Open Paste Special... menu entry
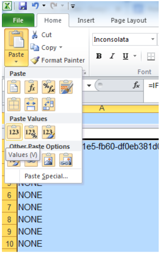The width and height of the screenshot is (161, 254). click(46, 176)
